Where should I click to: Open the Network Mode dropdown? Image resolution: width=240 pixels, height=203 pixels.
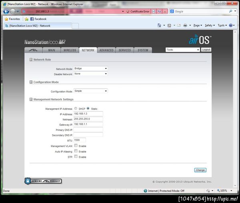(90, 68)
